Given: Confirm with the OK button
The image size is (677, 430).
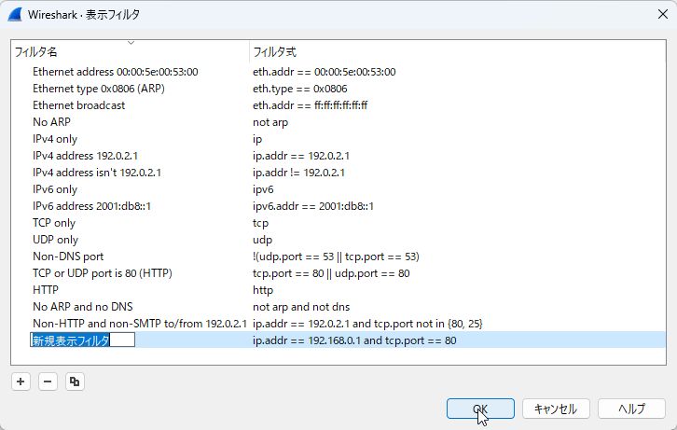Looking at the screenshot, I should pos(480,409).
